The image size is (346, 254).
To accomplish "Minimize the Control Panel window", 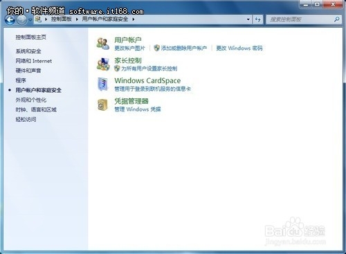I will [x=306, y=4].
